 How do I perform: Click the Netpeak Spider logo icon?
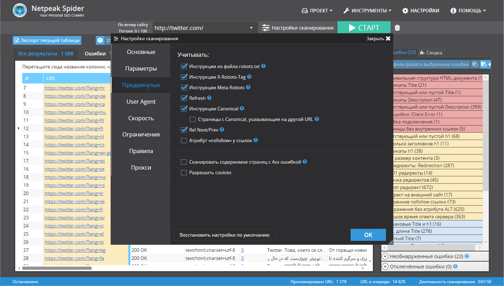point(20,11)
